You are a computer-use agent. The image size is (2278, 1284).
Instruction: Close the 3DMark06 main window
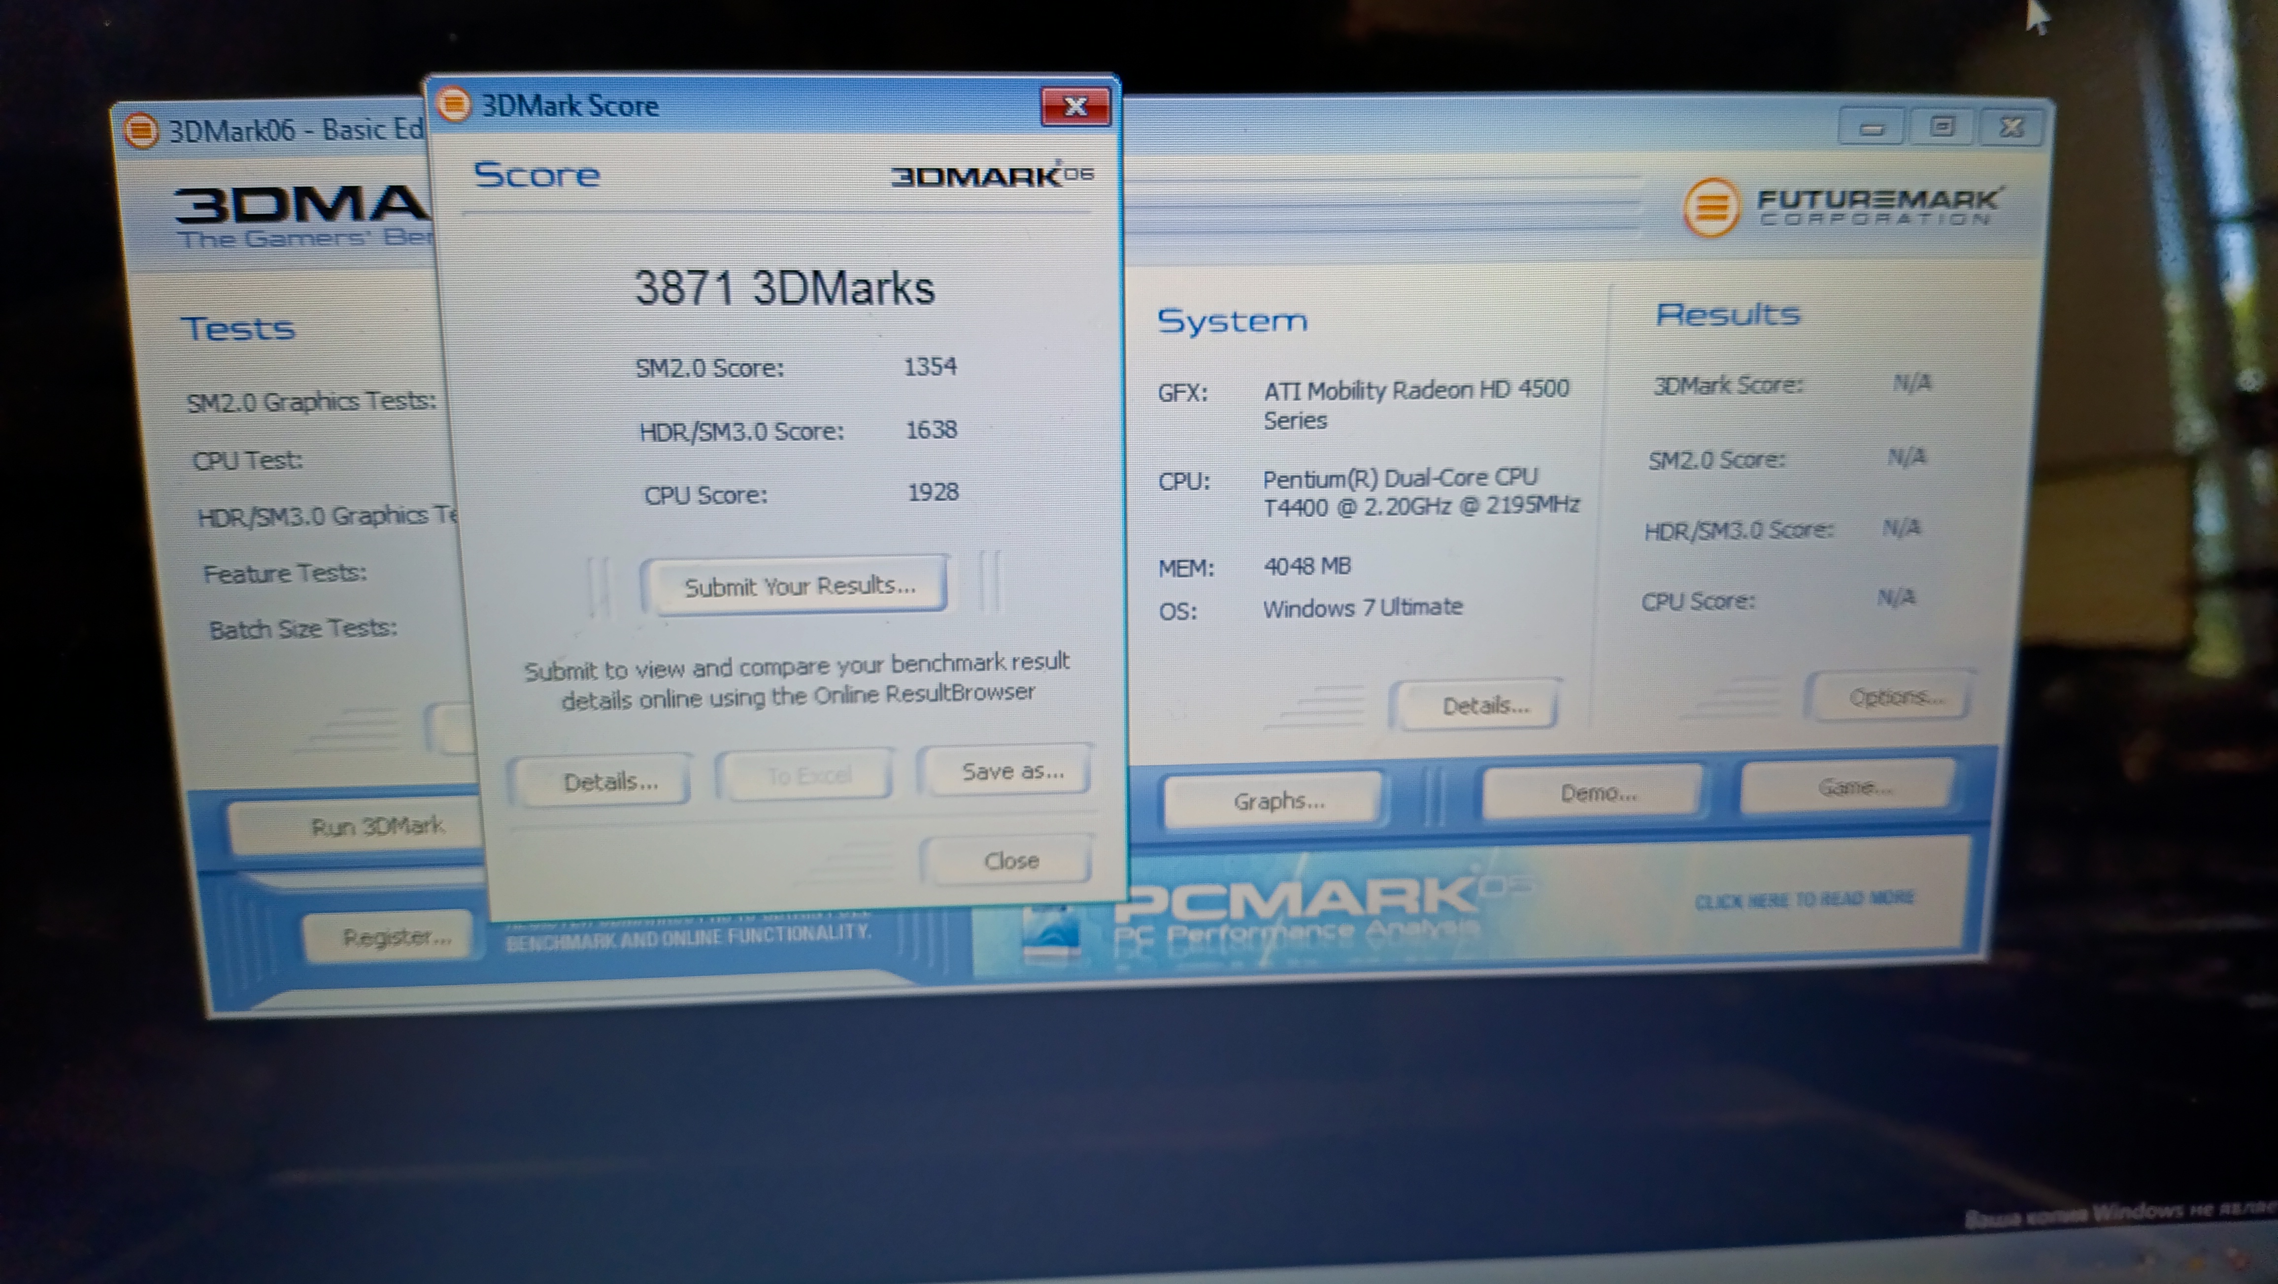[2011, 127]
